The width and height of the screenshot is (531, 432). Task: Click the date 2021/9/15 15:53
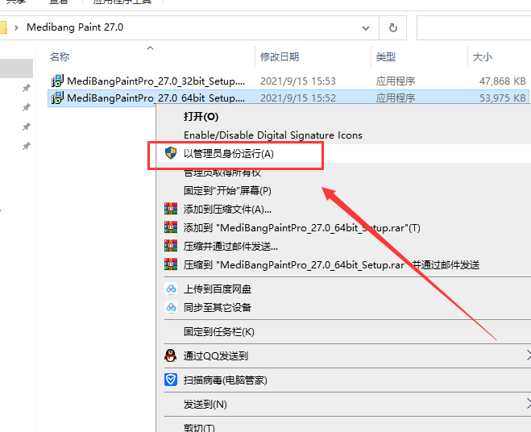298,81
